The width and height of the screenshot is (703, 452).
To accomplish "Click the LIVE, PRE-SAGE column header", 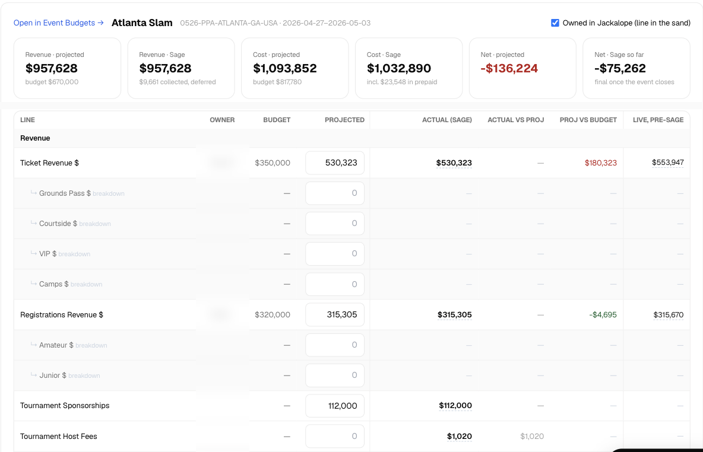I will (658, 120).
